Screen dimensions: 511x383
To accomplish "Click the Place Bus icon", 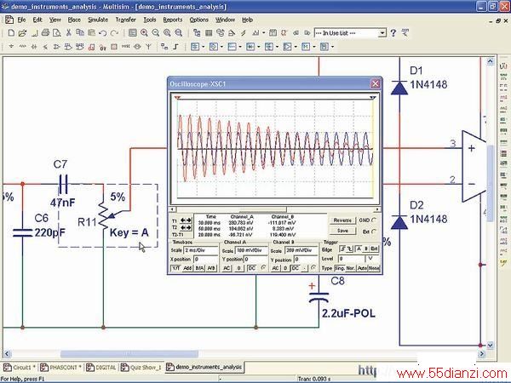I will pyautogui.click(x=176, y=47).
